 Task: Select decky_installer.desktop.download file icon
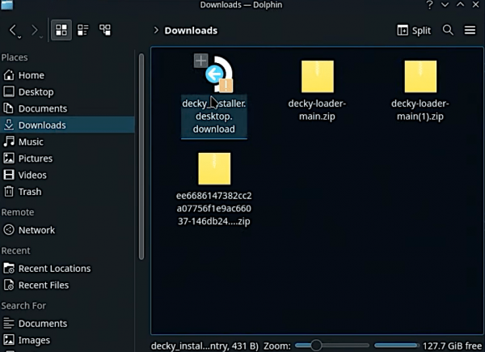pyautogui.click(x=219, y=74)
